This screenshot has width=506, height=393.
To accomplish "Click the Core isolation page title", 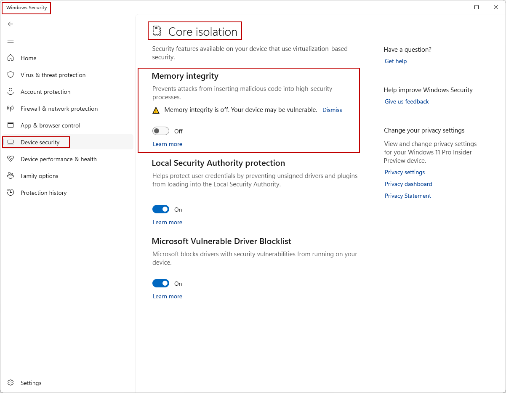I will 203,32.
